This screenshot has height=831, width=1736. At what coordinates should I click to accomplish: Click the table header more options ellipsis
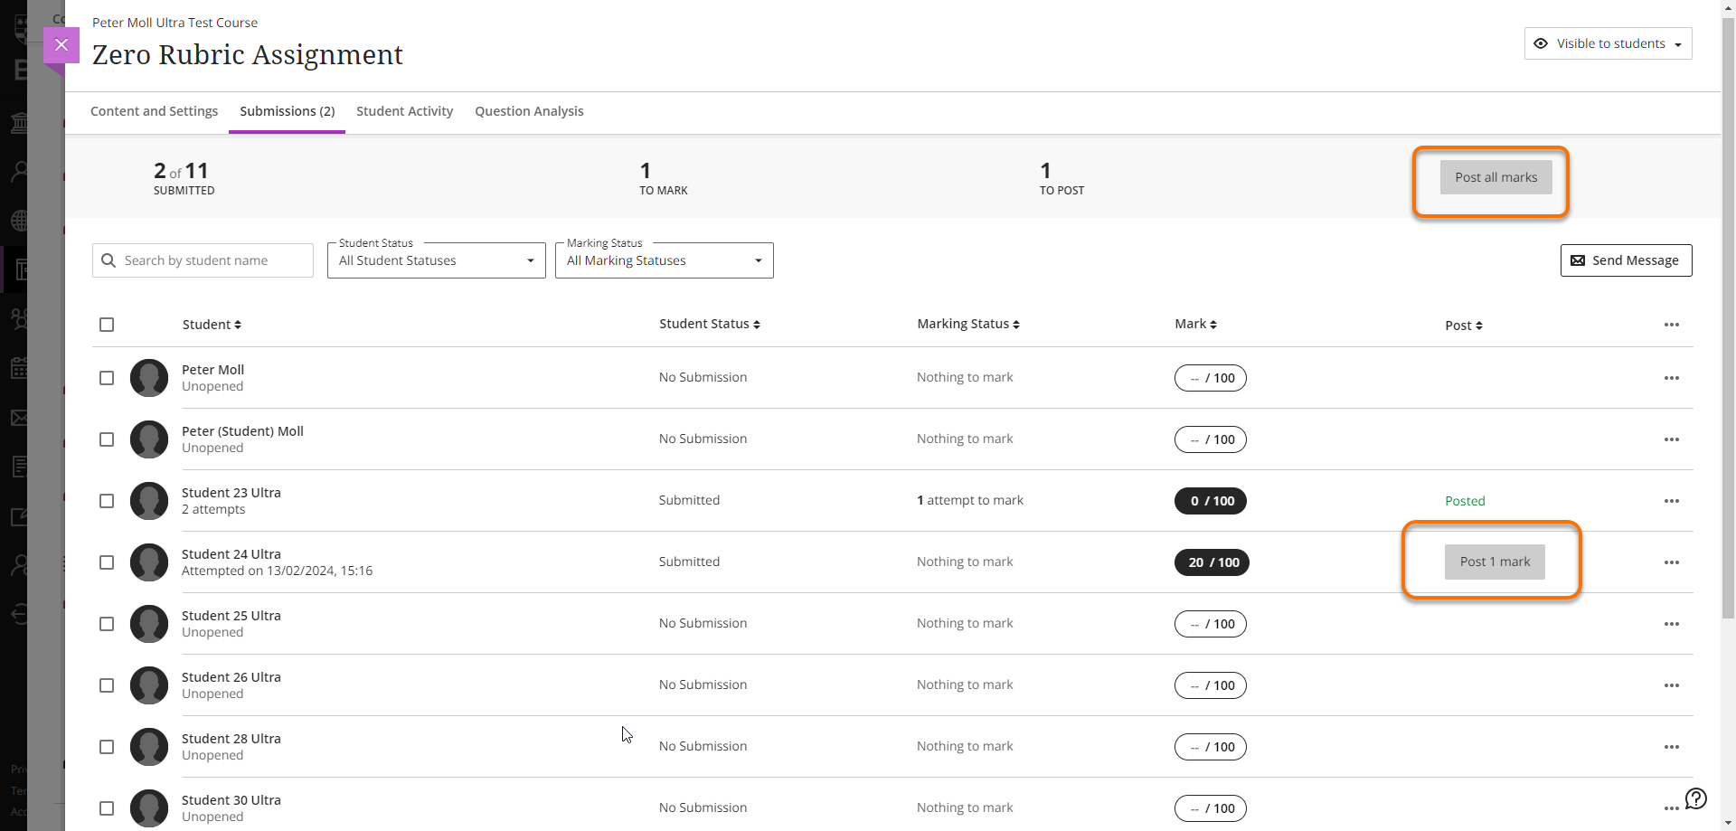point(1671,325)
